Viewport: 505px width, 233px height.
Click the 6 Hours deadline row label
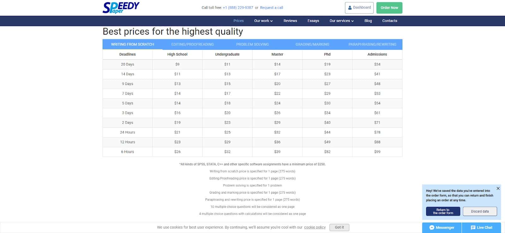128,152
